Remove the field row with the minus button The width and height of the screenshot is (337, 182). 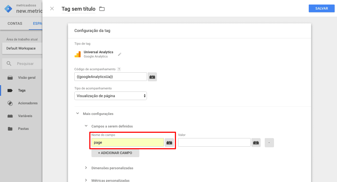pos(269,143)
